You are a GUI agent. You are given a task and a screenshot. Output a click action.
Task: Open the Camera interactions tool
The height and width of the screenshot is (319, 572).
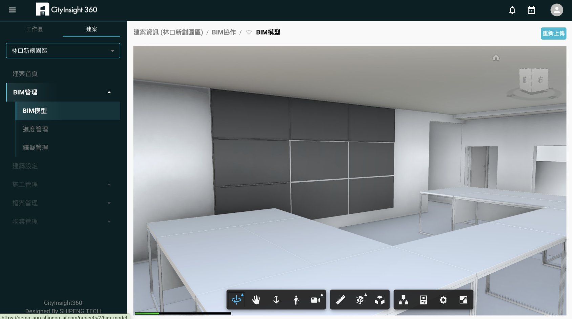(316, 300)
